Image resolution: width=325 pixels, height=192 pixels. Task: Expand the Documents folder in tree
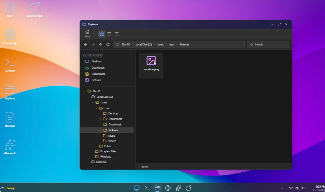(101, 119)
